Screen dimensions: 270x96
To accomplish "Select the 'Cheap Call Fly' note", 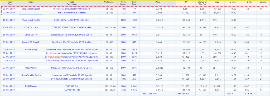I will click(31, 35).
